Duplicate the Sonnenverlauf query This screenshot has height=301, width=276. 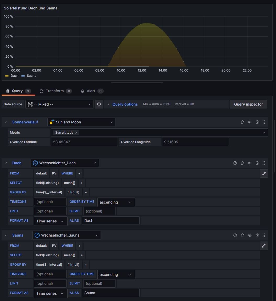pyautogui.click(x=242, y=122)
